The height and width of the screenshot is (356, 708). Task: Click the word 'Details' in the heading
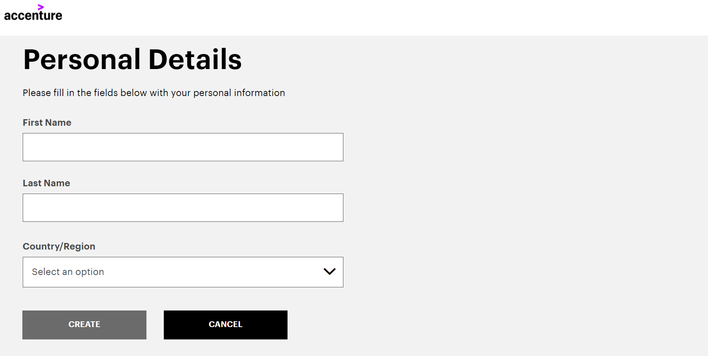(x=195, y=60)
